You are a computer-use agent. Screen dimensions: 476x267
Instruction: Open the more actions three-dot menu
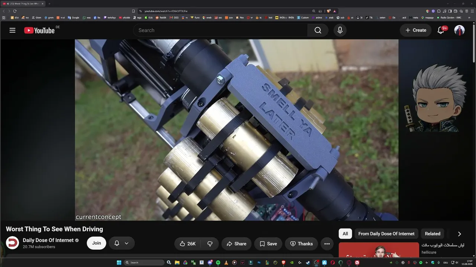(x=327, y=244)
